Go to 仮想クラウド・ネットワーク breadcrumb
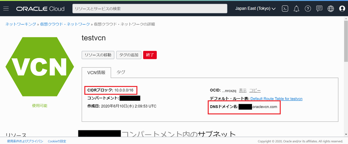Screen dimensions: 348x144 (x=65, y=24)
